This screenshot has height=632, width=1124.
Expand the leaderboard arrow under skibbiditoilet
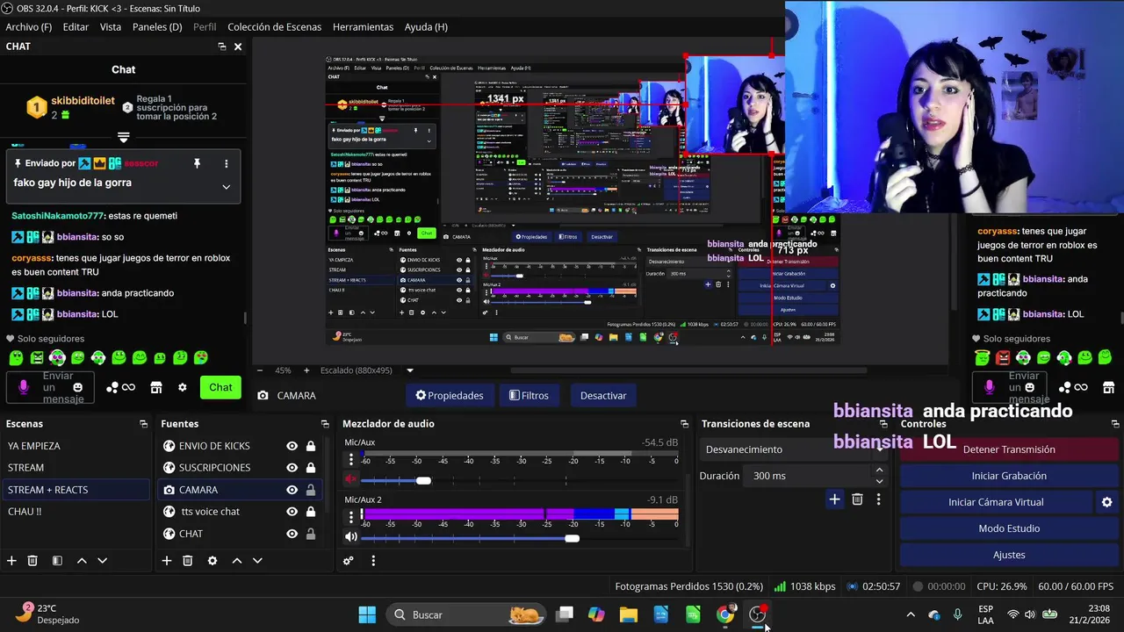(x=123, y=137)
